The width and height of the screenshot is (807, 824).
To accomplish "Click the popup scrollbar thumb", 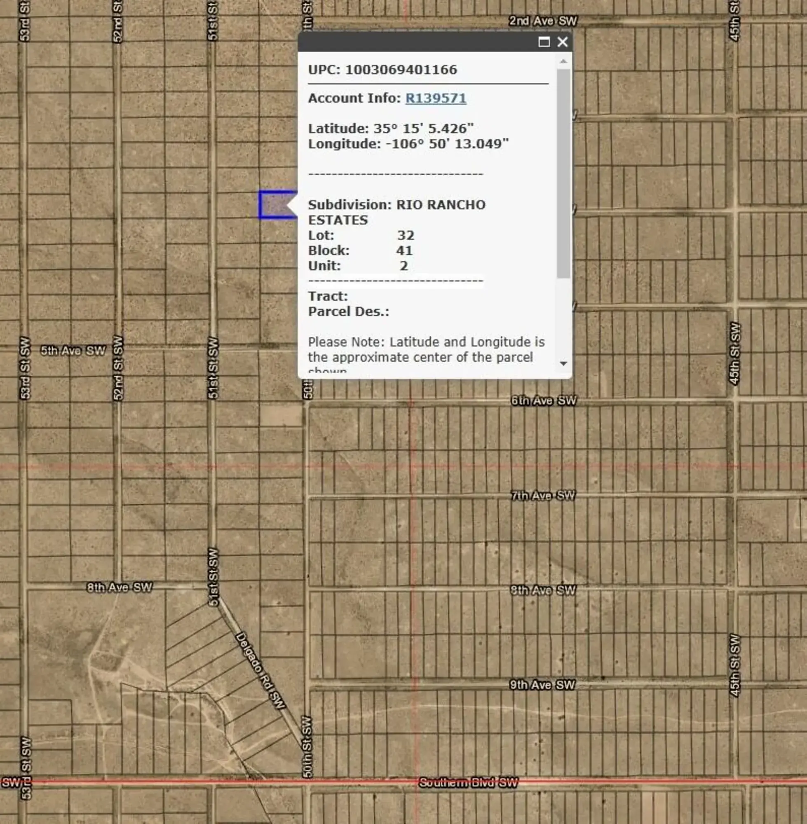I will click(563, 174).
